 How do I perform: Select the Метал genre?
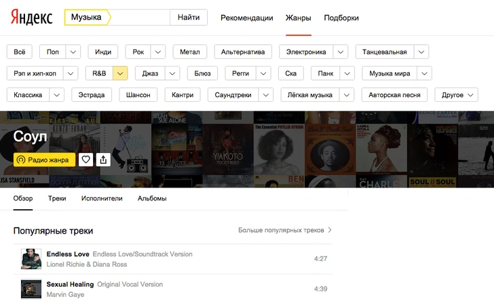pos(190,52)
